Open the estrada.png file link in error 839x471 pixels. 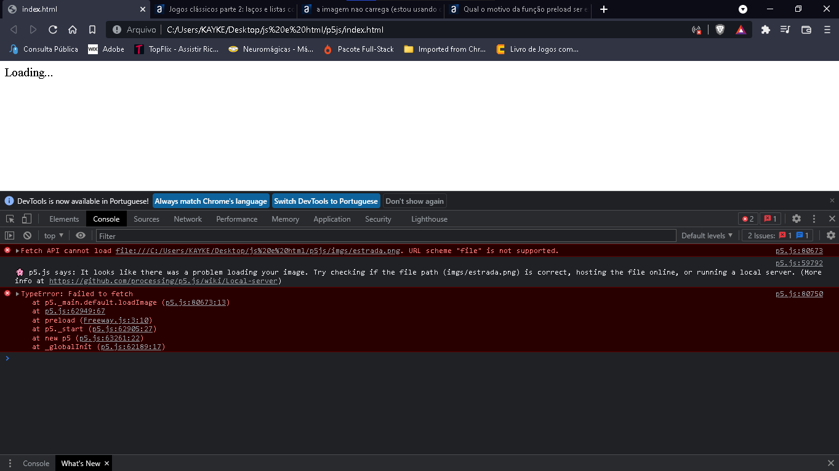pyautogui.click(x=258, y=251)
